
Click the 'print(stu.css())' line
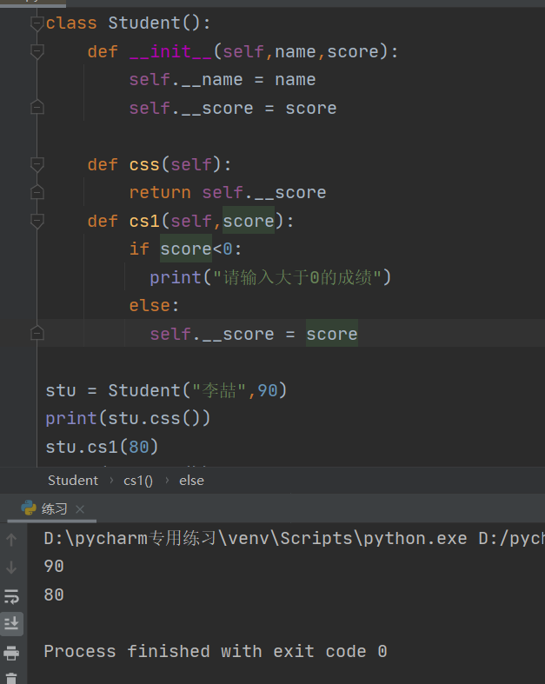(x=128, y=418)
